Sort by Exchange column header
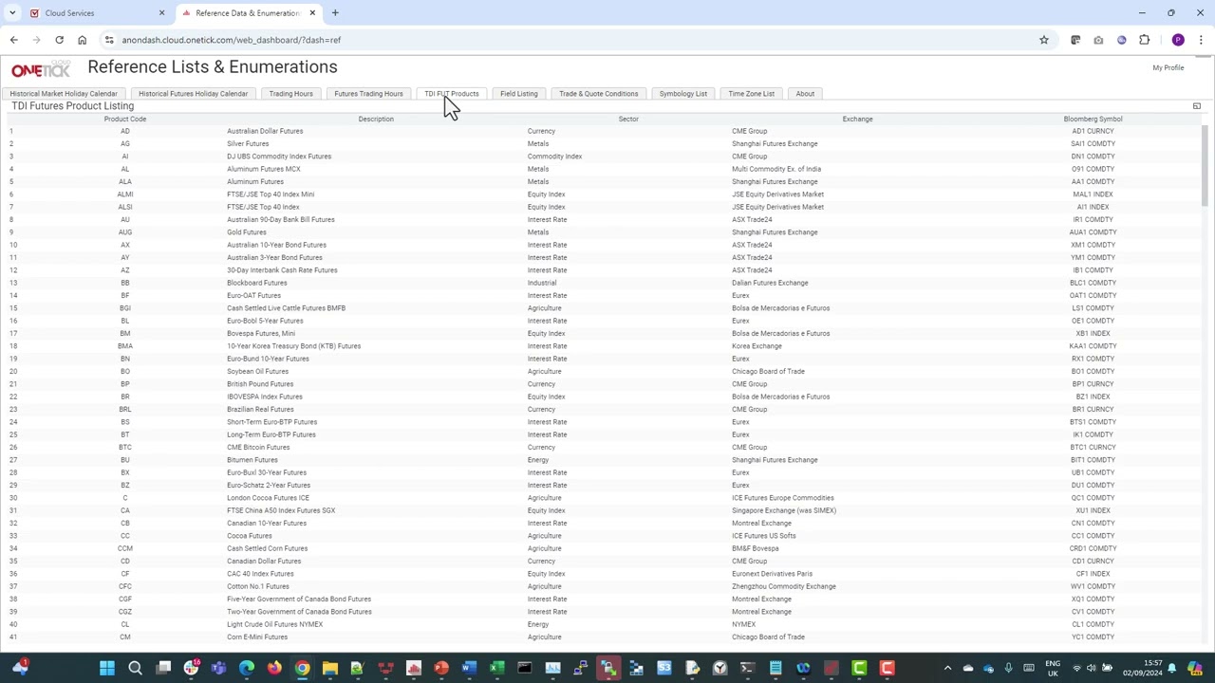The width and height of the screenshot is (1215, 683). [x=857, y=119]
